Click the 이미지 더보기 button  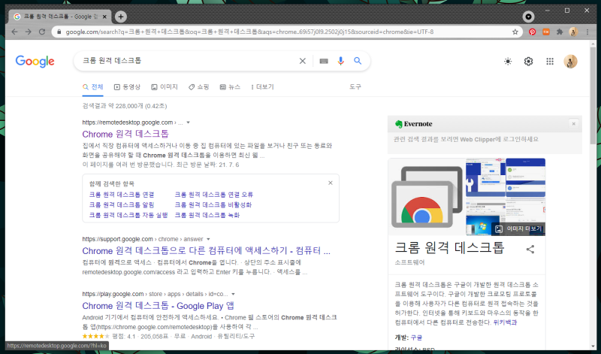518,229
